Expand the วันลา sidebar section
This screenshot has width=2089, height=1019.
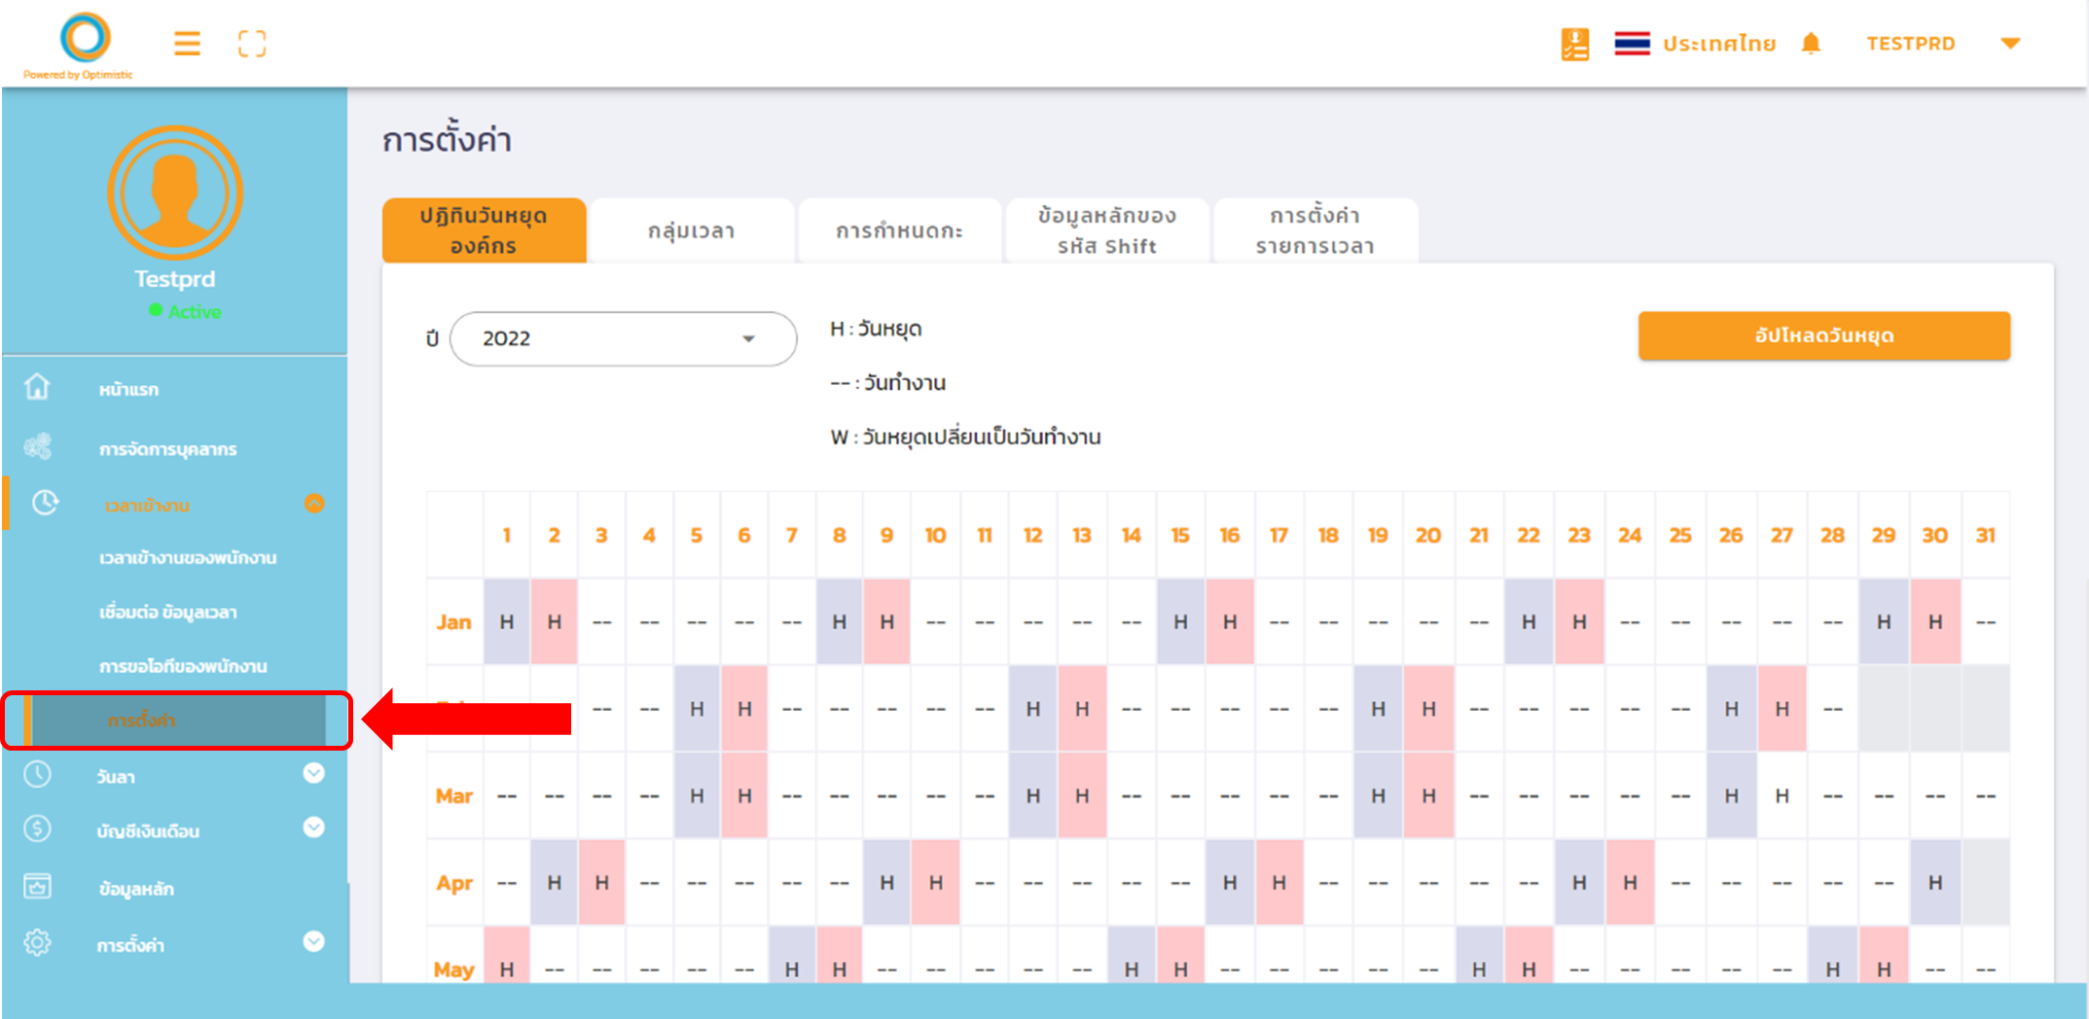point(313,774)
